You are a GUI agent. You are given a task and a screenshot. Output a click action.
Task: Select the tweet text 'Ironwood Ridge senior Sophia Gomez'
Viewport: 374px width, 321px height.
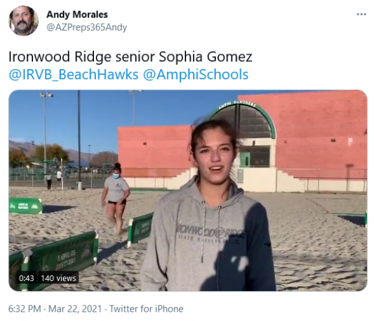(x=130, y=57)
